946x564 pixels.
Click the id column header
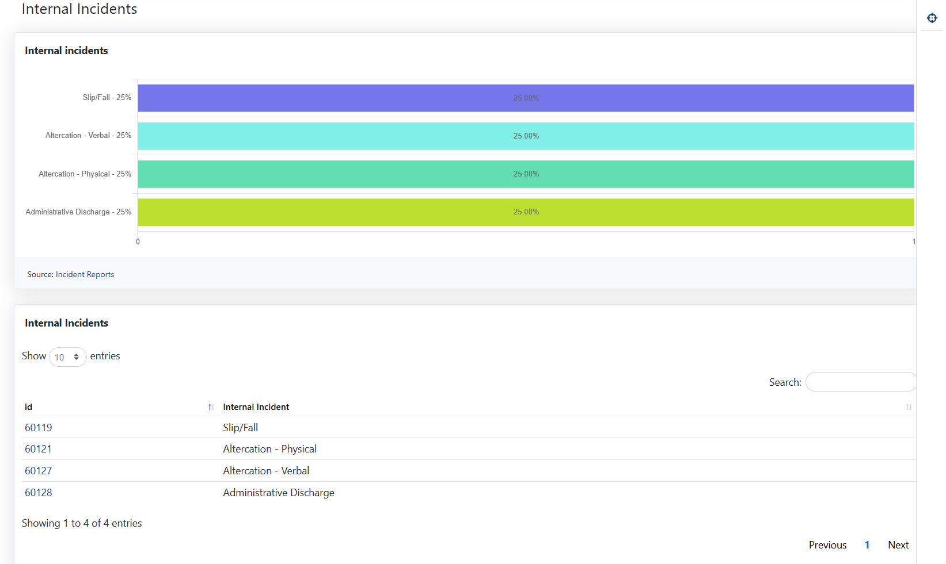(29, 407)
